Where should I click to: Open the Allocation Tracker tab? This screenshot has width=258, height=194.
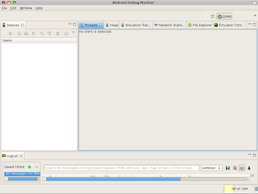pyautogui.click(x=136, y=25)
